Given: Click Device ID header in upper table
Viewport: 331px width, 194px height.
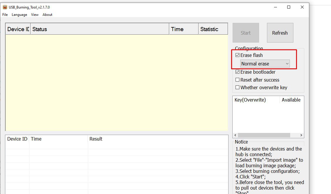Looking at the screenshot, I should (x=18, y=29).
